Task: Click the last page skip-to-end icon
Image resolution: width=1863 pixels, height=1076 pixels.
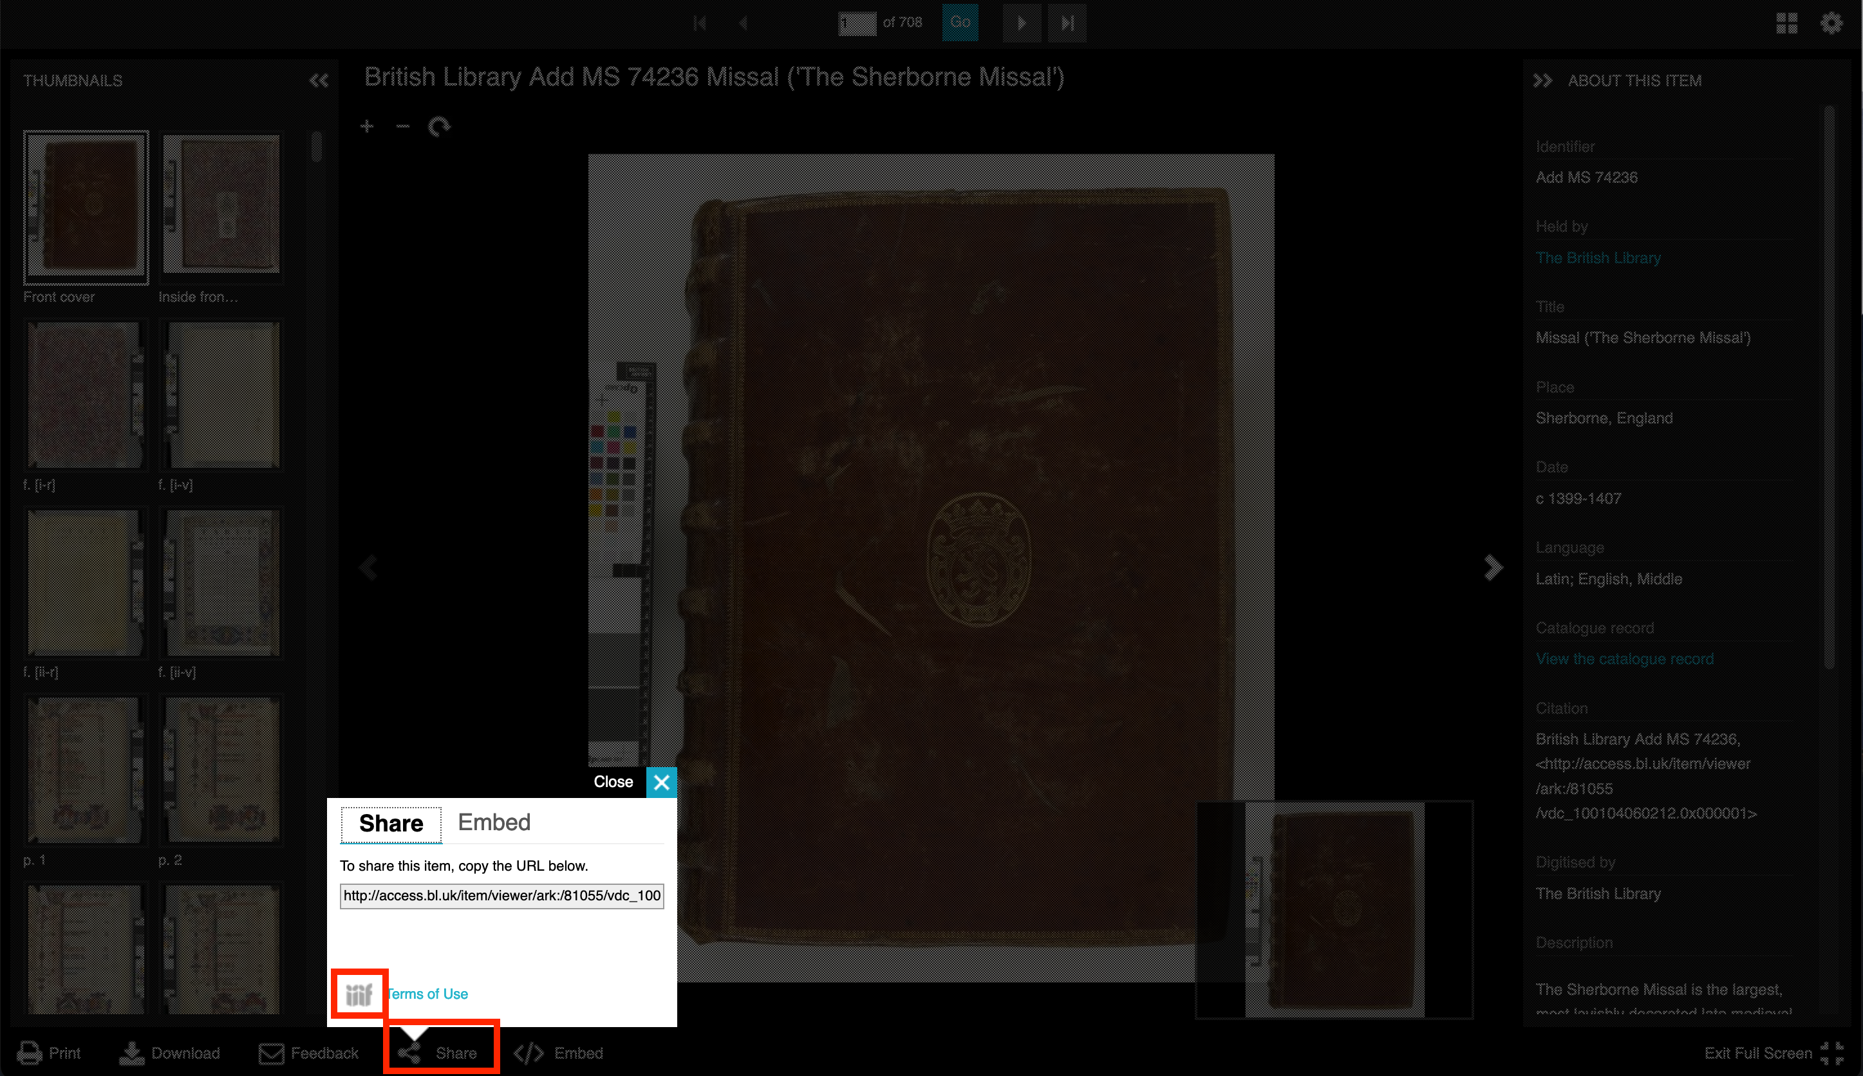Action: pos(1067,22)
